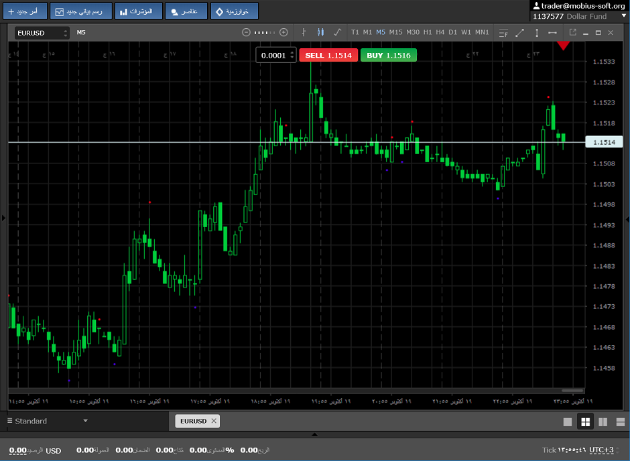Screen dimensions: 630x461
Task: Click the new chart button (رسم بياني جديد)
Action: click(81, 11)
